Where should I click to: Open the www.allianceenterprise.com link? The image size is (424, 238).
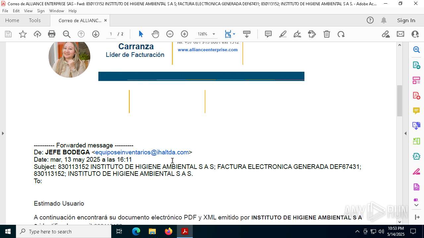tap(208, 50)
